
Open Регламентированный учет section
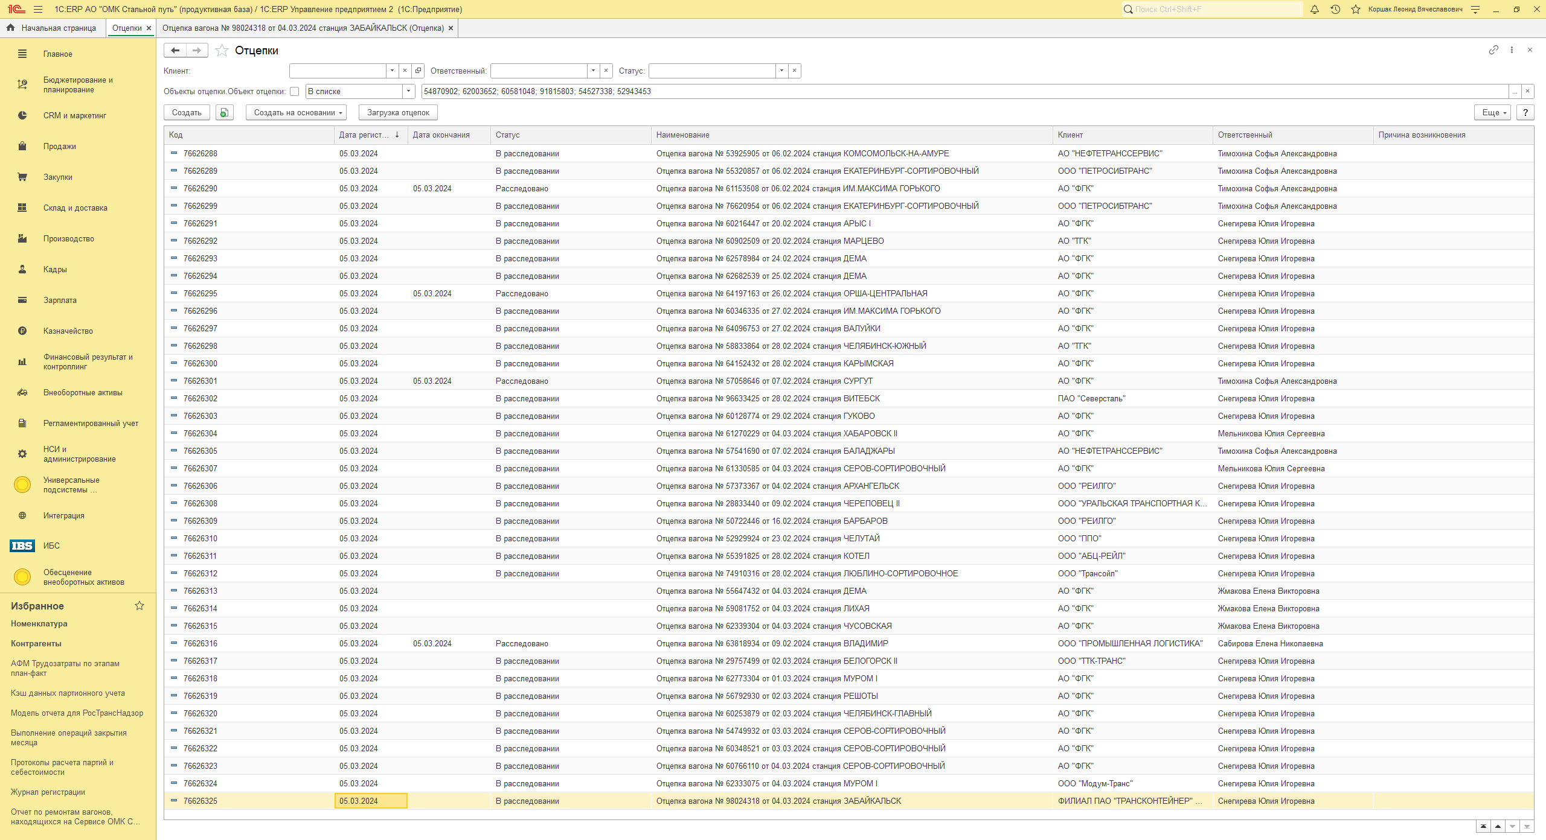click(x=91, y=423)
